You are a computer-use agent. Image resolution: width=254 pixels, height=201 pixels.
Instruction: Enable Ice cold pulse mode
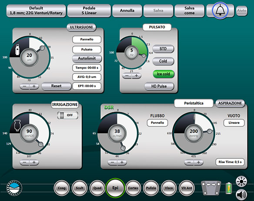164,74
